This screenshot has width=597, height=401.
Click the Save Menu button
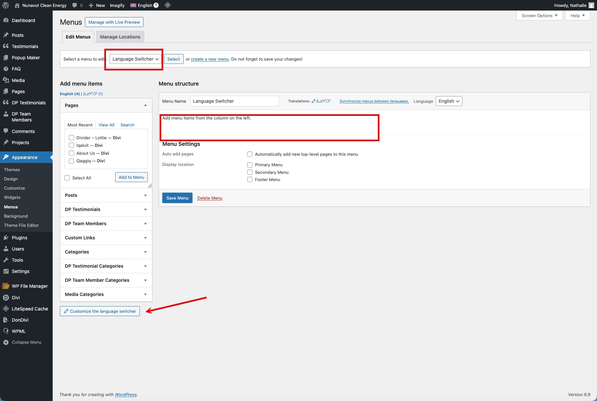click(x=177, y=198)
